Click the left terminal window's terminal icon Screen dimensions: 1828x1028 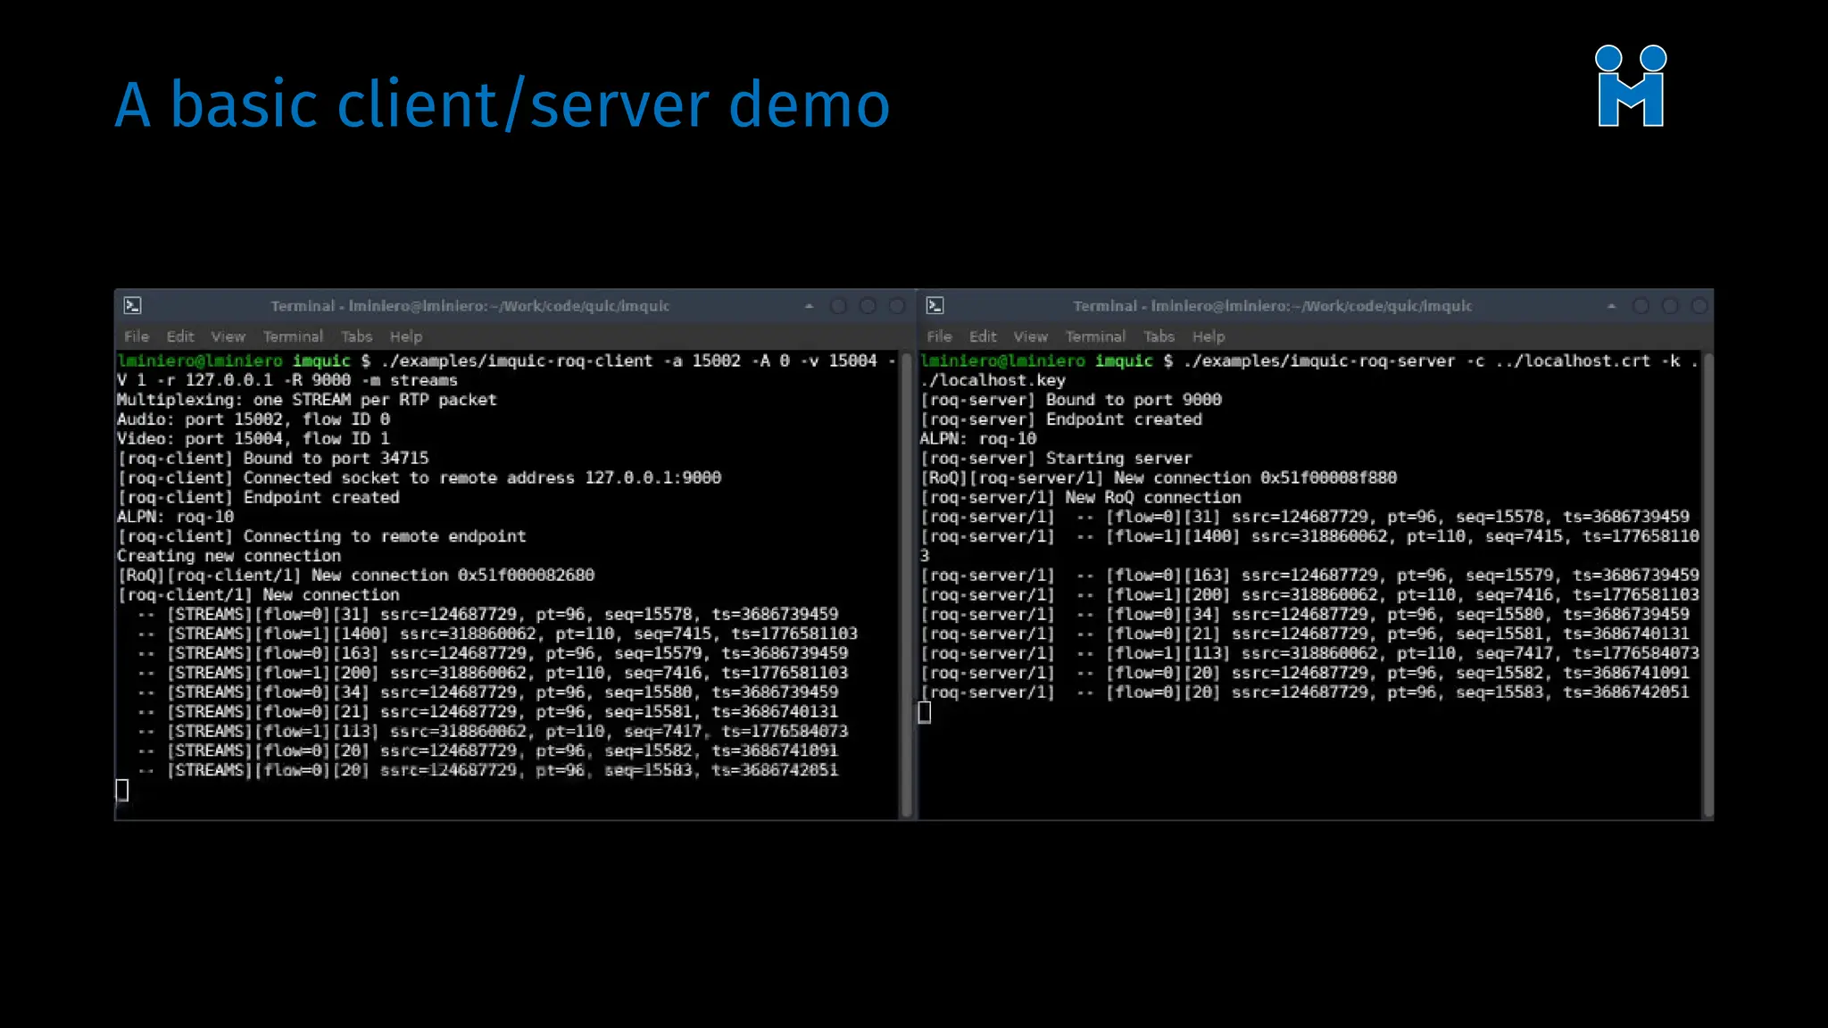[x=132, y=306]
